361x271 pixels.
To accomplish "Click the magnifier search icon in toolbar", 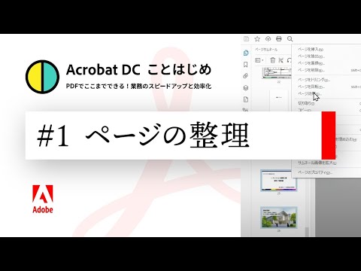I will (x=290, y=38).
